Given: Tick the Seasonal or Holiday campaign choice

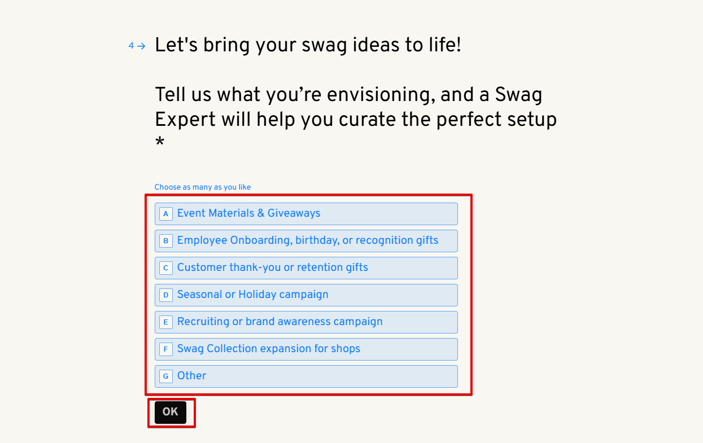Looking at the screenshot, I should (253, 295).
